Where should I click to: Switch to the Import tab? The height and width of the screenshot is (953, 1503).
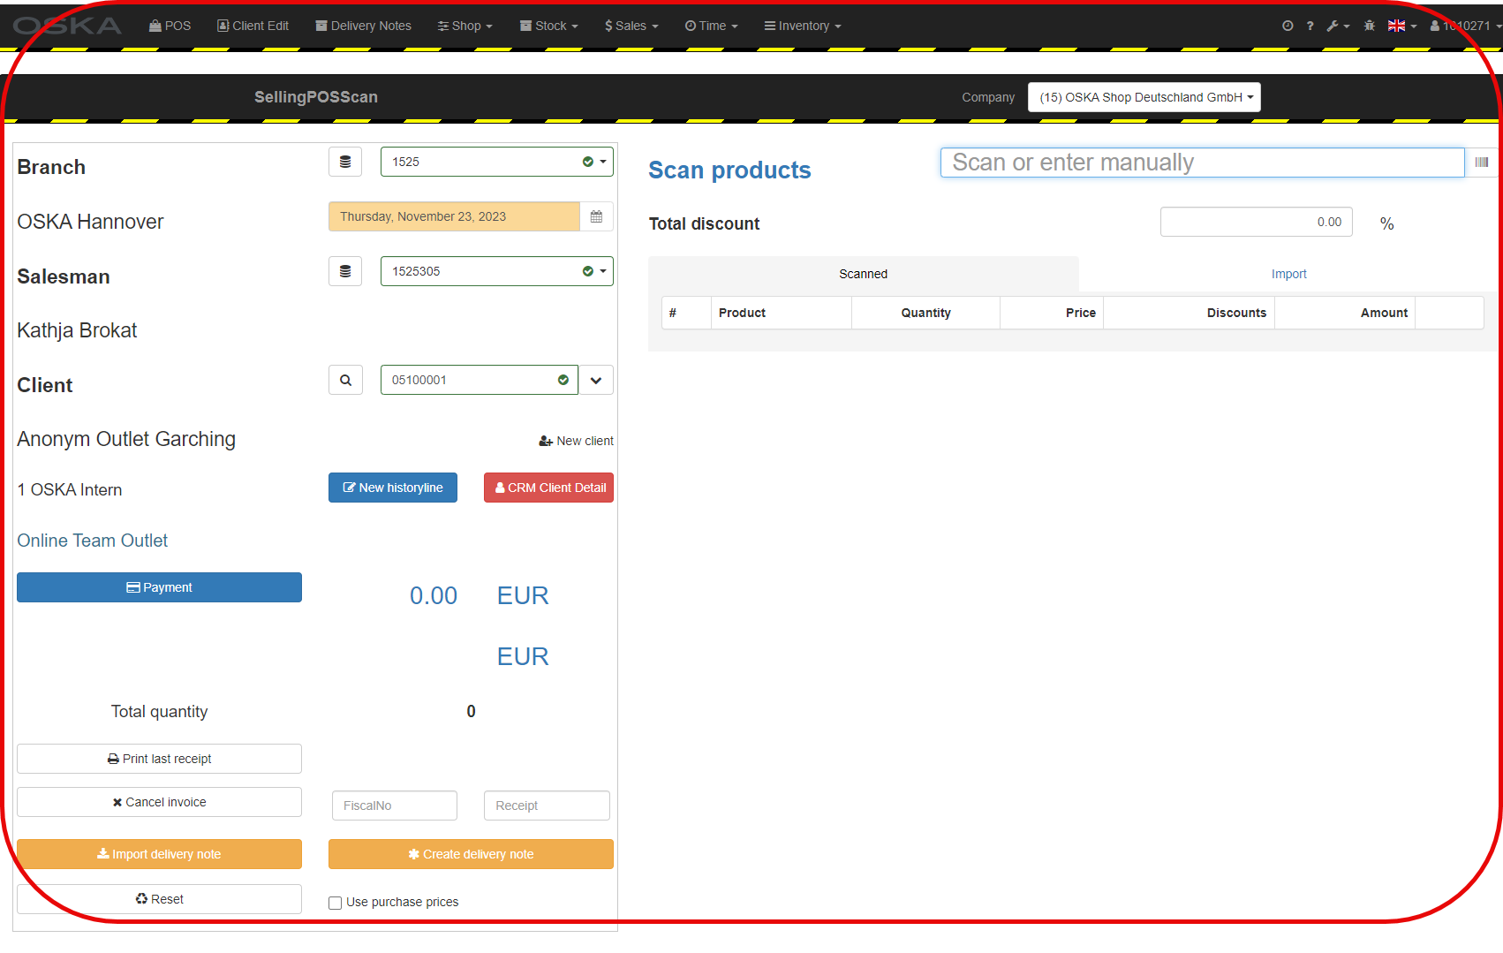point(1288,274)
